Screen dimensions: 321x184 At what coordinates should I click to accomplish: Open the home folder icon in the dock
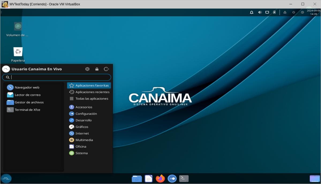(137, 179)
